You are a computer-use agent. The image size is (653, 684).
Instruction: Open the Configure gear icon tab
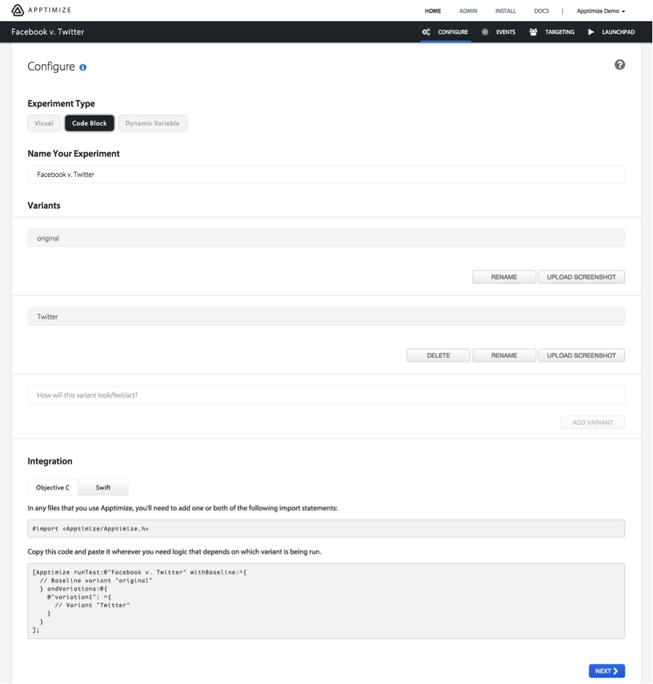426,32
